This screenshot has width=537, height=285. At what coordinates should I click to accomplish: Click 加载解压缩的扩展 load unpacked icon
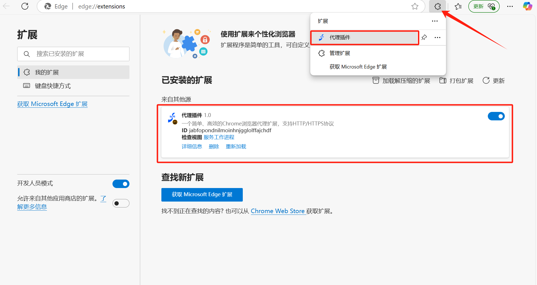[376, 81]
